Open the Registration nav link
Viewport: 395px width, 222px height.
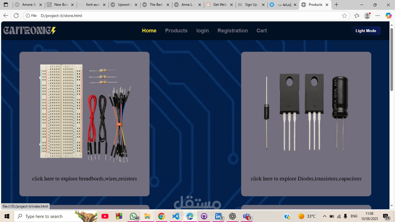point(232,31)
